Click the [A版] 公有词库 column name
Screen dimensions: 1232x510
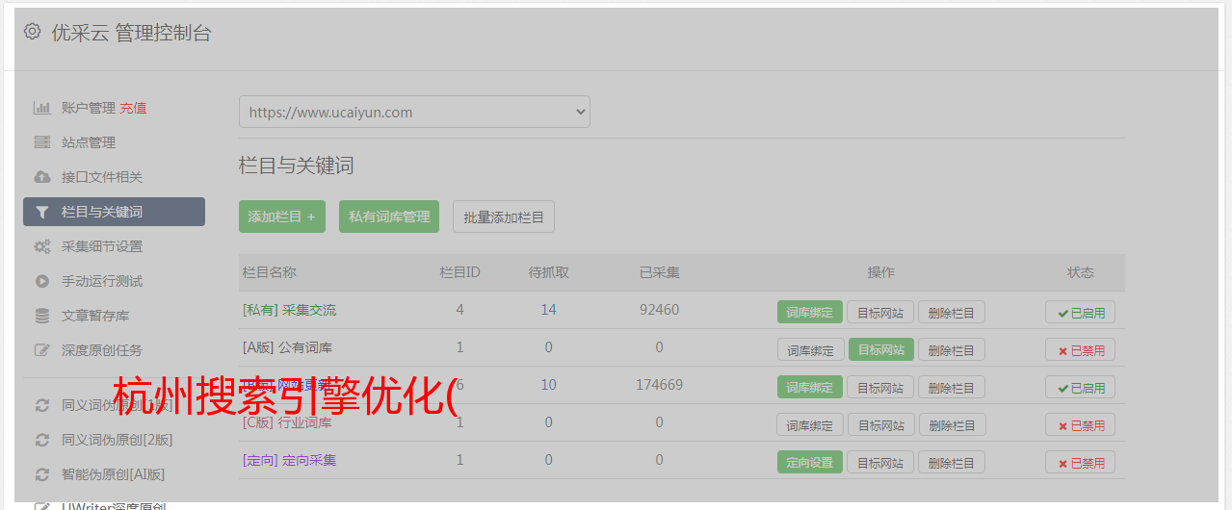[287, 347]
